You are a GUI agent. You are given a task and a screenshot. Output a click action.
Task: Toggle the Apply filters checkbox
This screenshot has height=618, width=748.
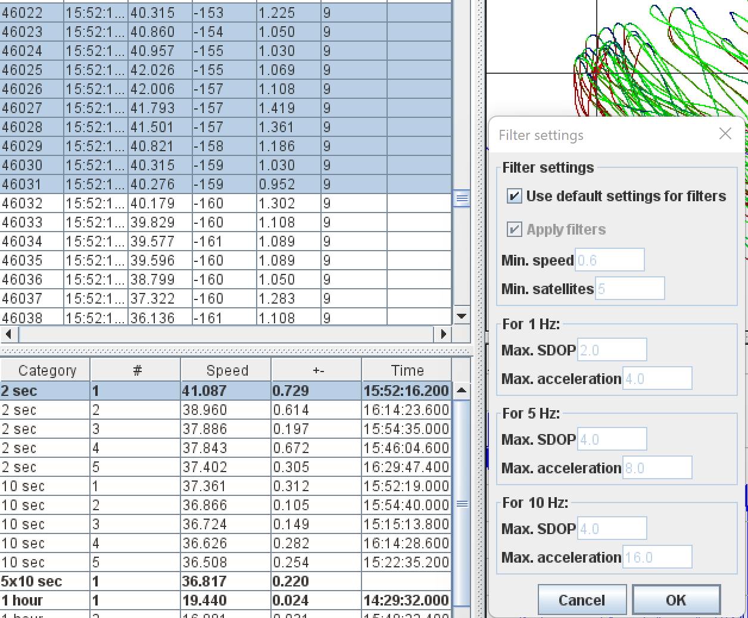(x=514, y=230)
